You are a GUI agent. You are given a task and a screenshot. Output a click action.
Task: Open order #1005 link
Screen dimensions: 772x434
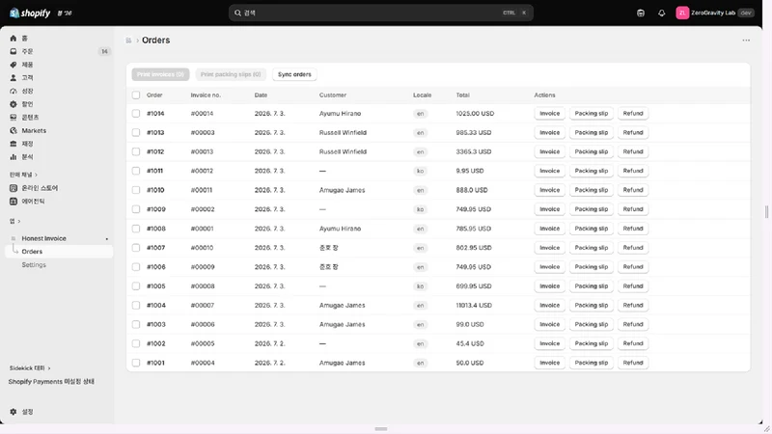tap(156, 285)
